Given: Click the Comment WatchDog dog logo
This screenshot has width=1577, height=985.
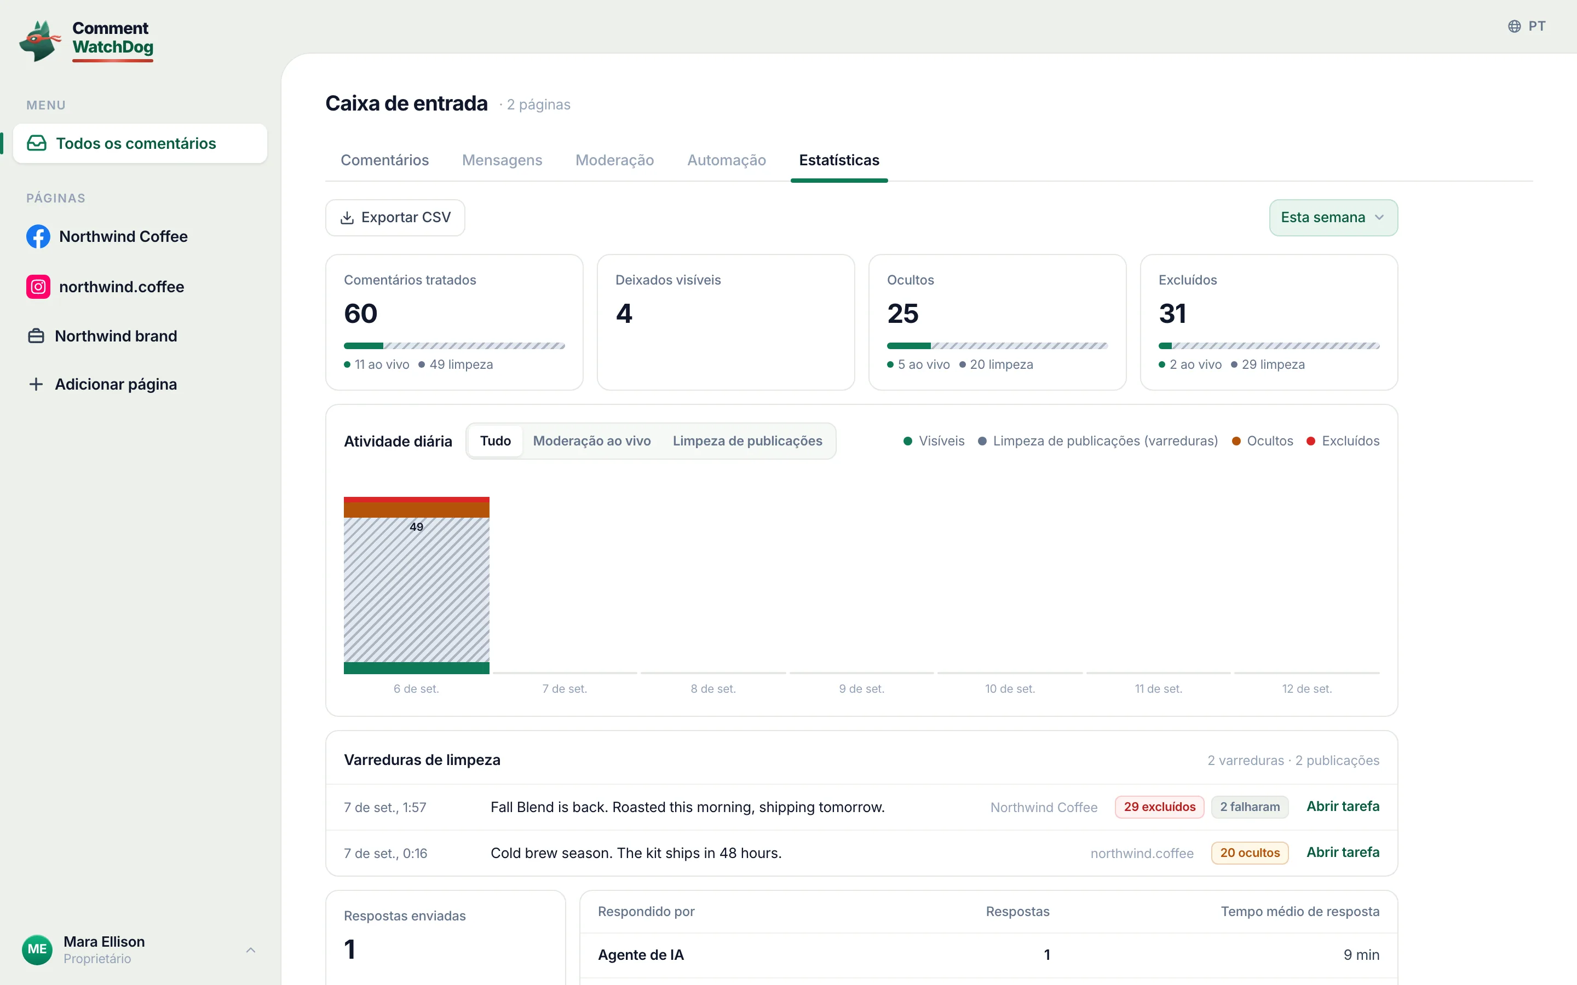Looking at the screenshot, I should point(40,41).
